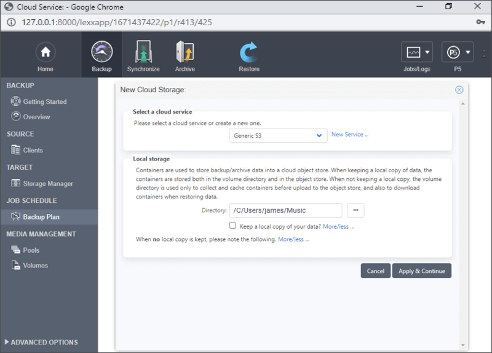
Task: Click the Volumes document icon
Action: click(16, 265)
